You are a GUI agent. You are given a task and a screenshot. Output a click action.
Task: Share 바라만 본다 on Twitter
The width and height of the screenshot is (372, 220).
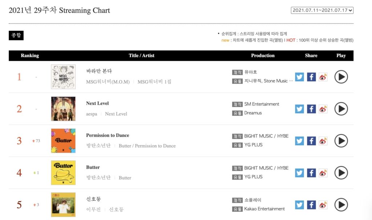point(299,77)
